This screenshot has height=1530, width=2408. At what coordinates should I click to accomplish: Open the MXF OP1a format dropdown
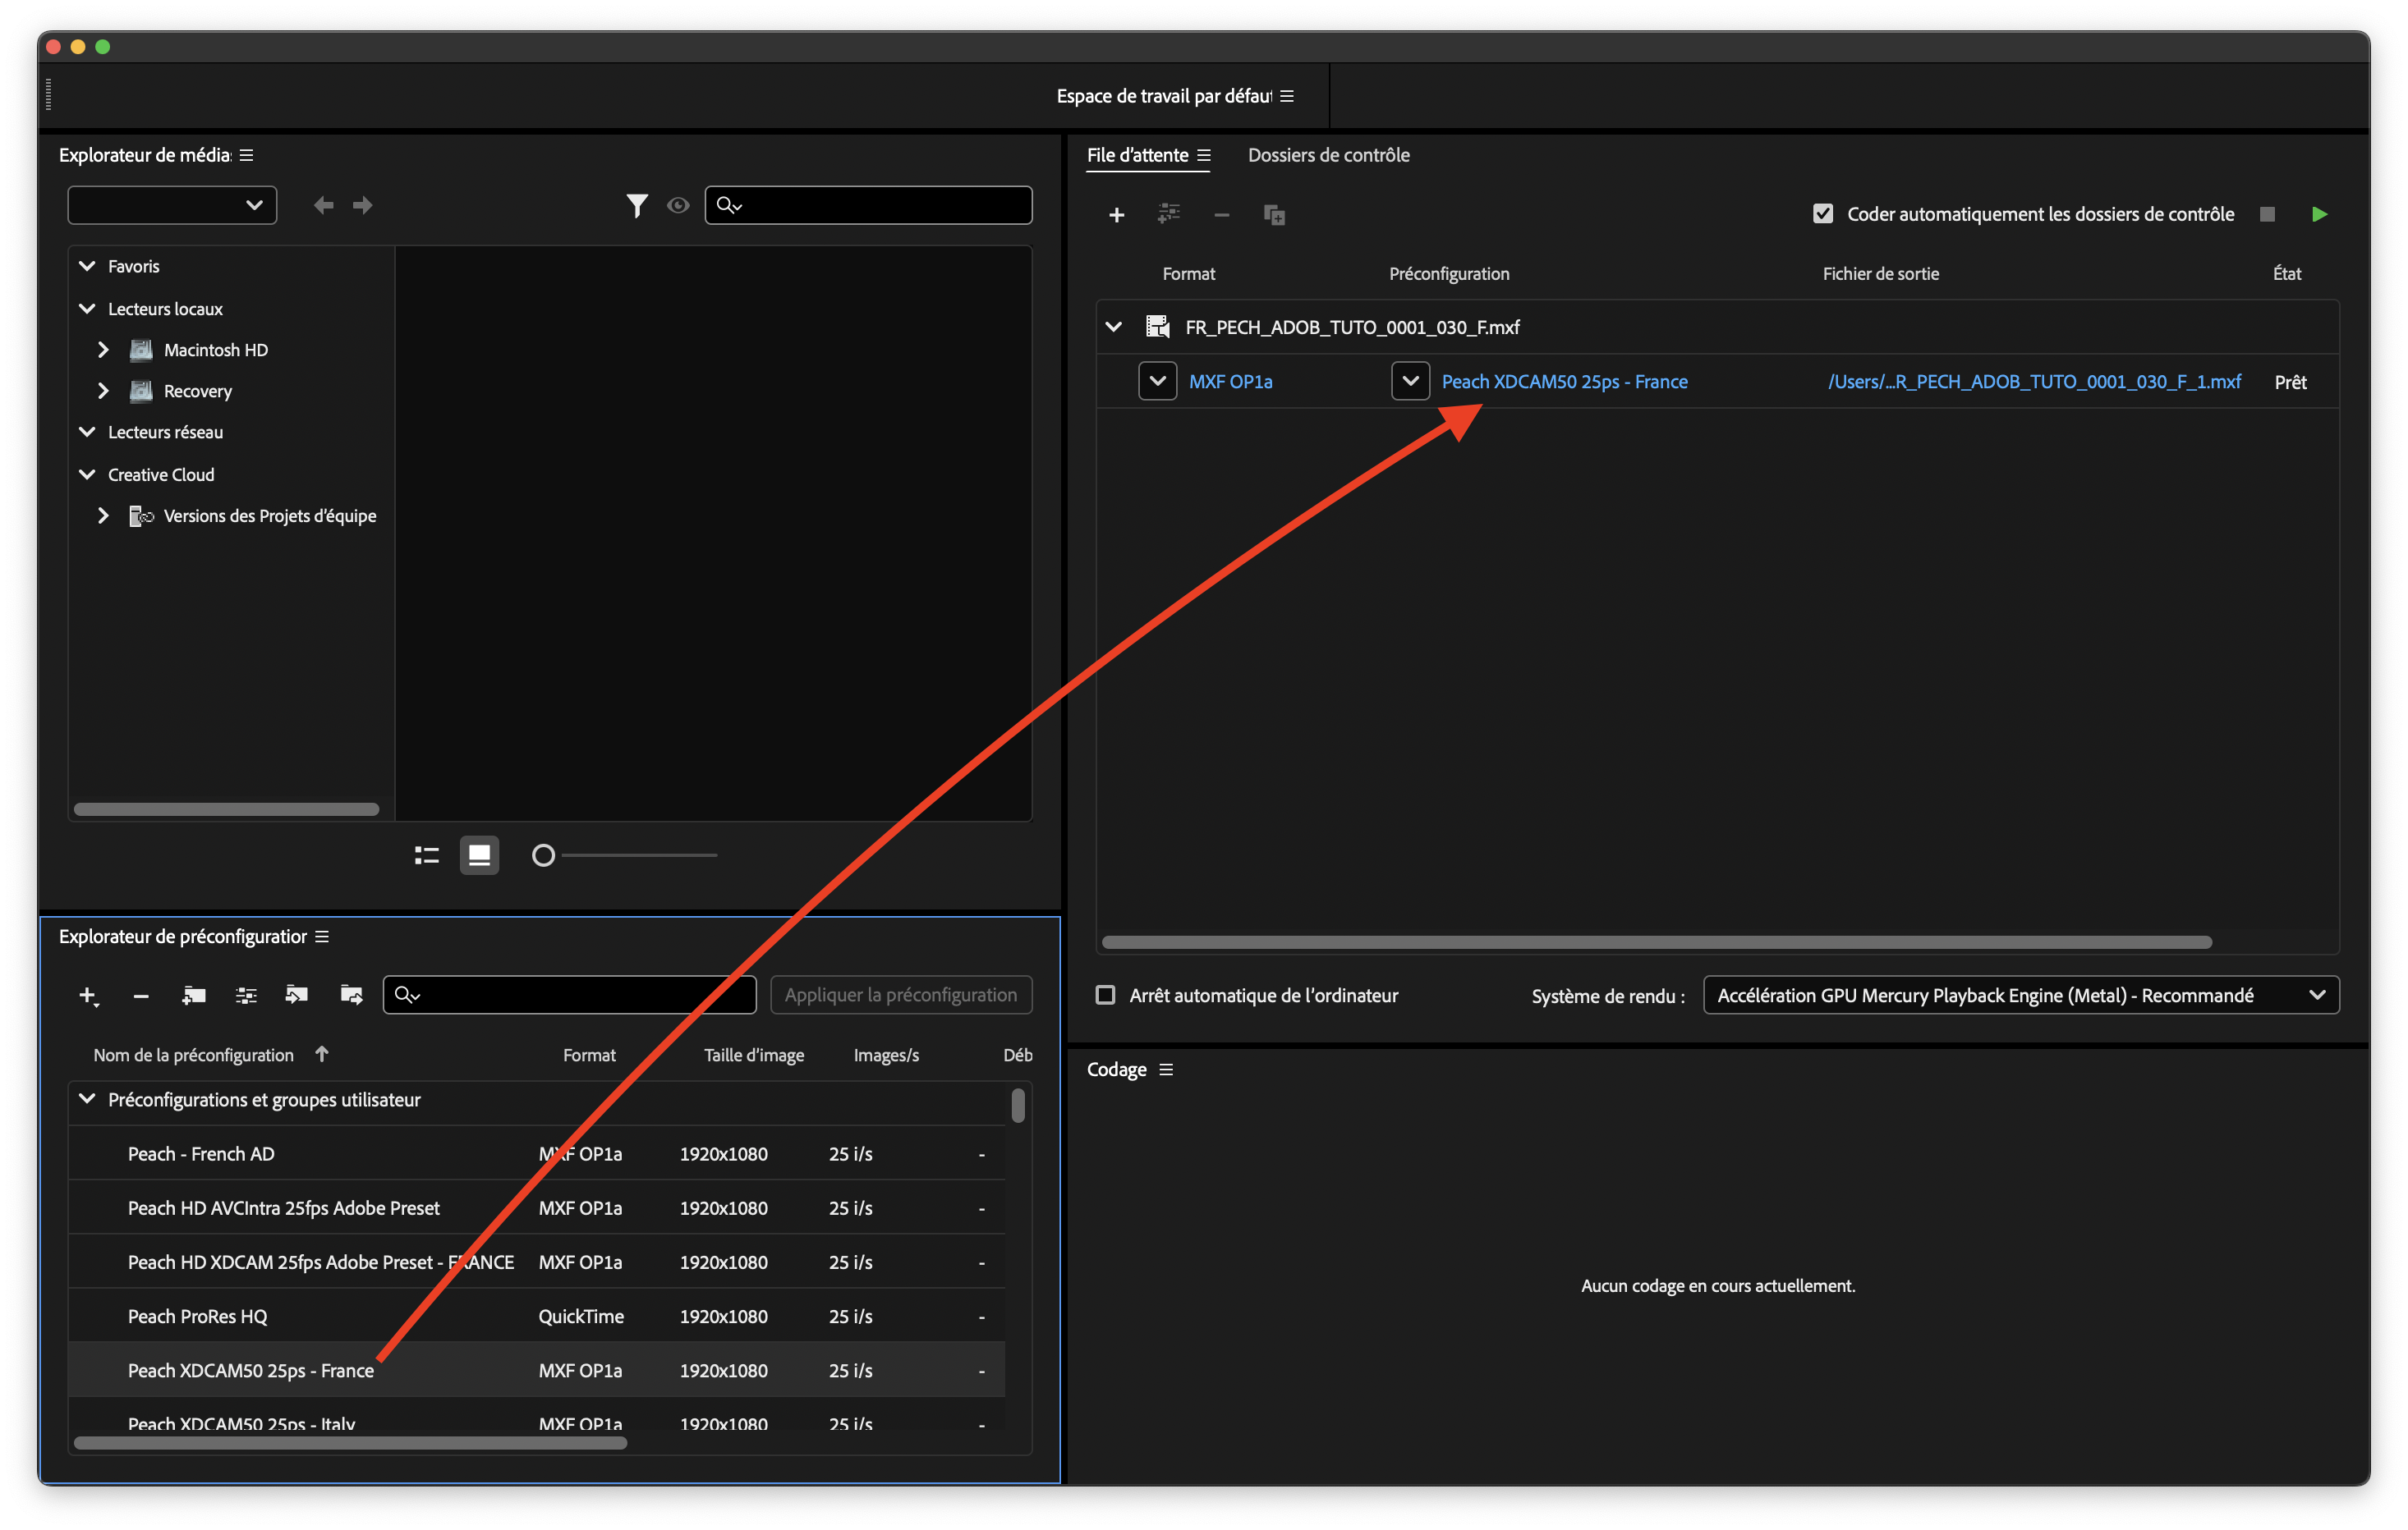pos(1157,381)
